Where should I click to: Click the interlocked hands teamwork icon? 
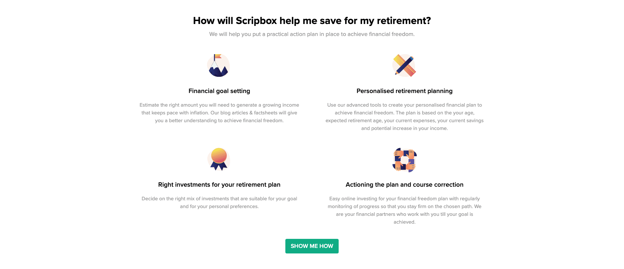pyautogui.click(x=405, y=160)
